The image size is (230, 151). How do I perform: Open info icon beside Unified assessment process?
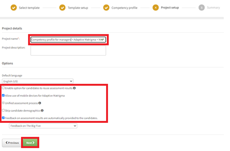40,103
